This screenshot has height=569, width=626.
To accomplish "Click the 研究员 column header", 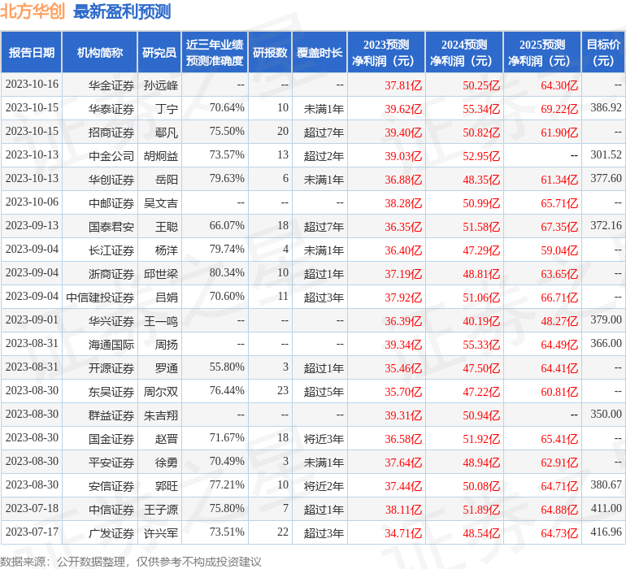I will (x=159, y=52).
